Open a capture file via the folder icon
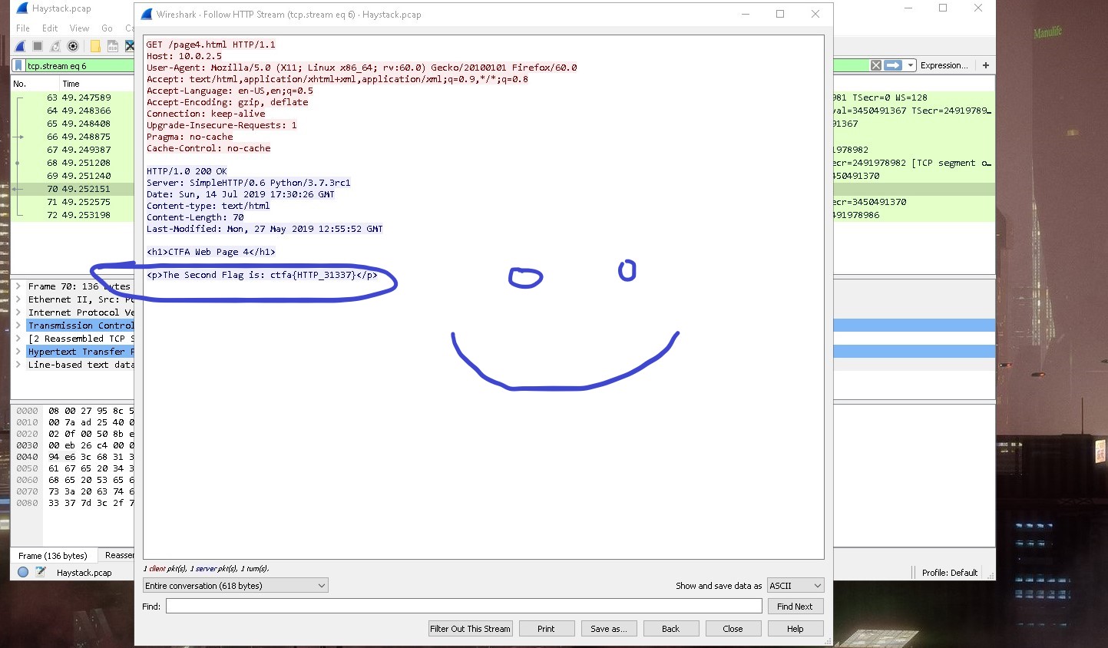This screenshot has height=648, width=1108. pyautogui.click(x=95, y=46)
